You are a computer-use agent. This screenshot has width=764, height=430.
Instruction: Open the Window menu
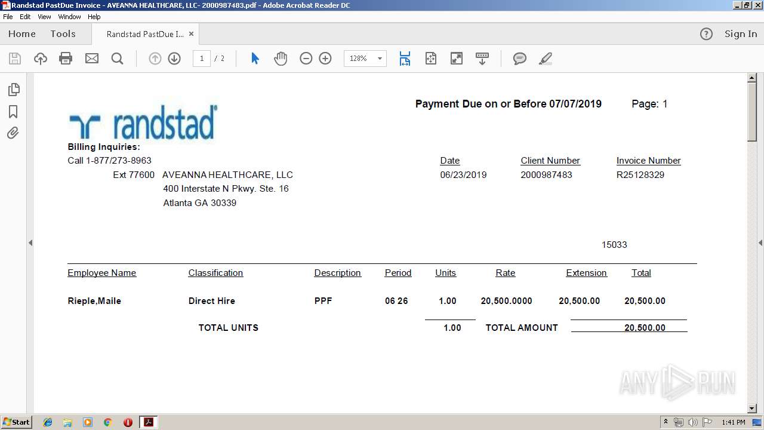point(69,17)
